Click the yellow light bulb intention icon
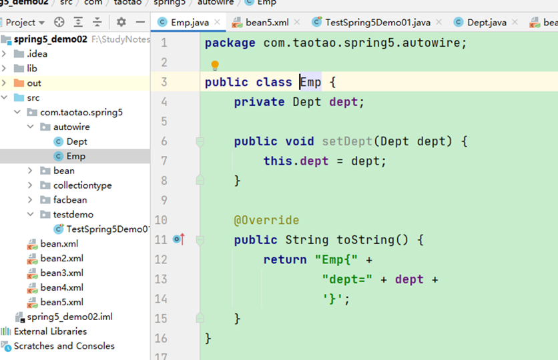Viewport: 558px width, 360px height. pos(215,65)
